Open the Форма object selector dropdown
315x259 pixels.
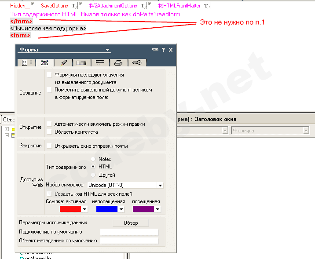click(x=107, y=50)
